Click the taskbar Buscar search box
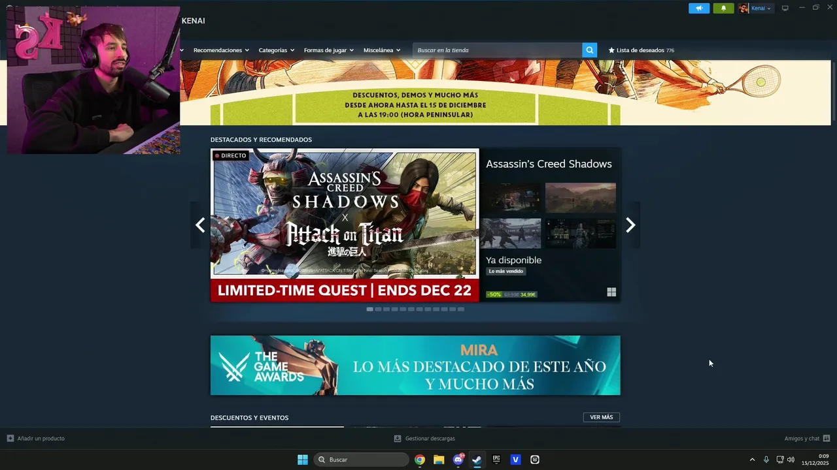Screen dimensions: 837x470 tap(362, 460)
